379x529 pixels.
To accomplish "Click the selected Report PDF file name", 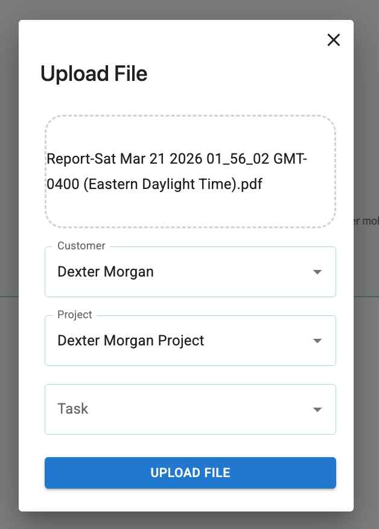I will 177,171.
